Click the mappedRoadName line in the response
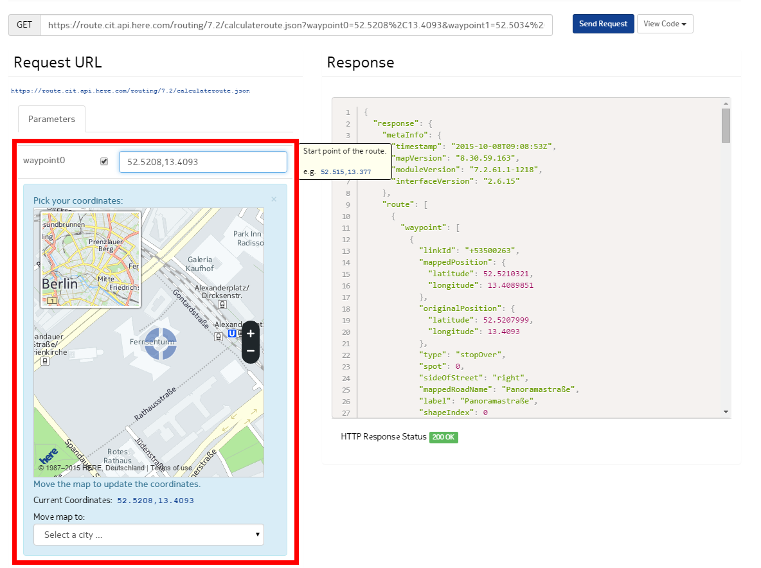 tap(499, 389)
